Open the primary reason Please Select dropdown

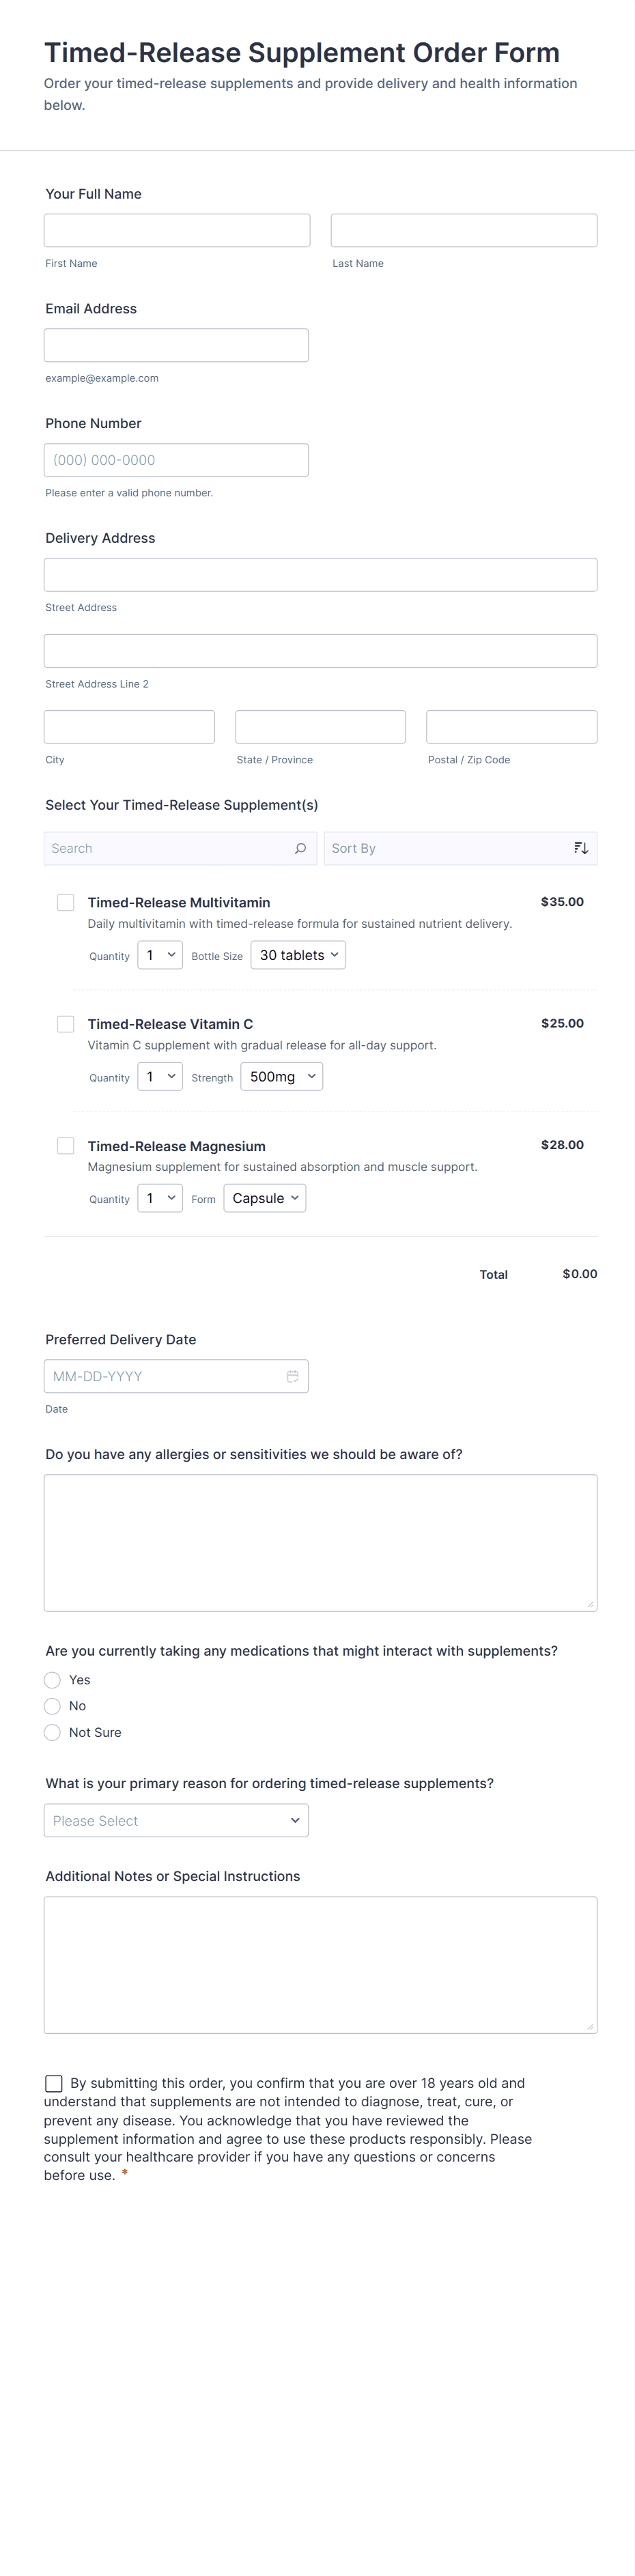tap(176, 1820)
